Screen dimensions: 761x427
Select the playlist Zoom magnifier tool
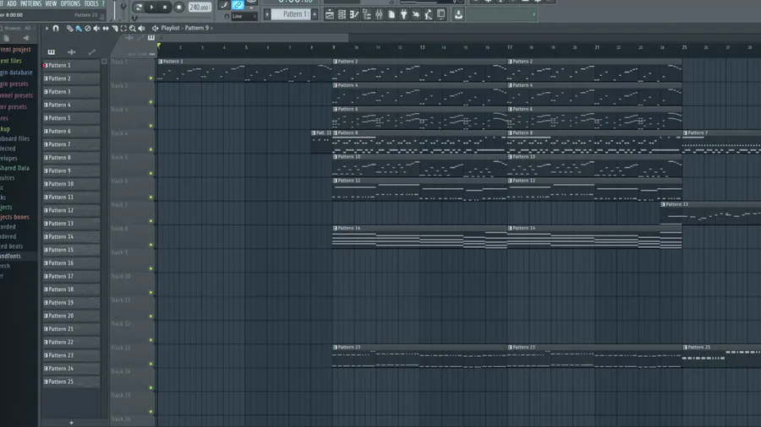pos(132,29)
